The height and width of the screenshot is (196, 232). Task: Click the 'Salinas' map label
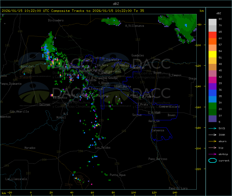45,105
